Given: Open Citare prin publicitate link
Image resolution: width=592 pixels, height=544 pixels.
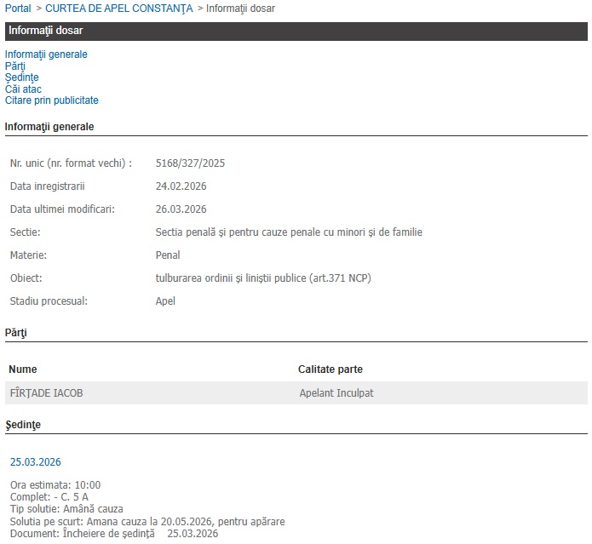Looking at the screenshot, I should (x=51, y=100).
